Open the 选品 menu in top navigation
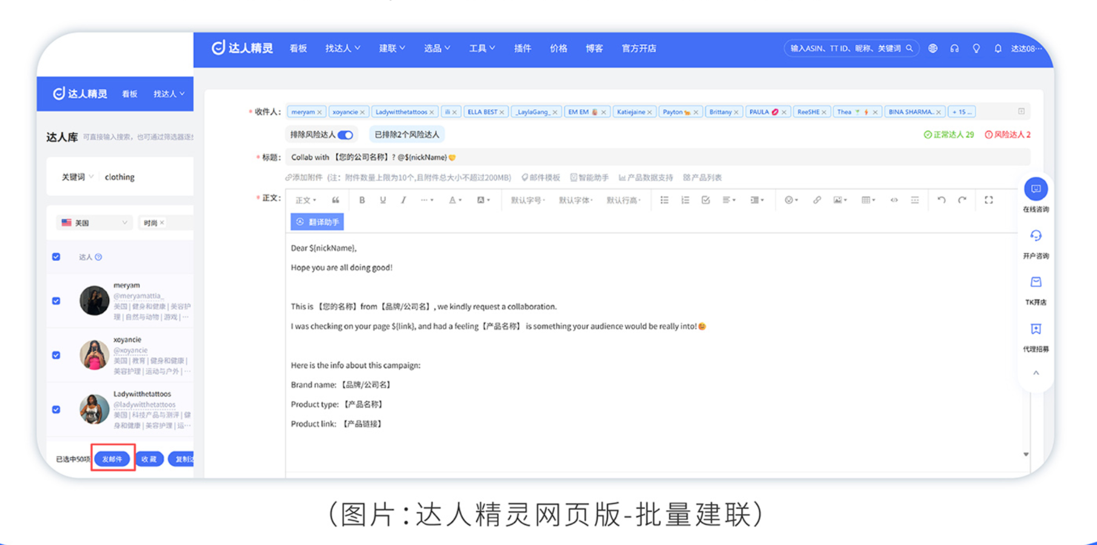Image resolution: width=1097 pixels, height=545 pixels. [436, 48]
